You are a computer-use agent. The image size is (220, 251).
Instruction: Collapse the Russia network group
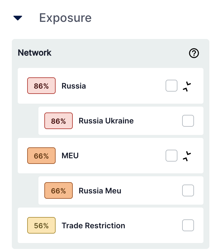tap(187, 86)
